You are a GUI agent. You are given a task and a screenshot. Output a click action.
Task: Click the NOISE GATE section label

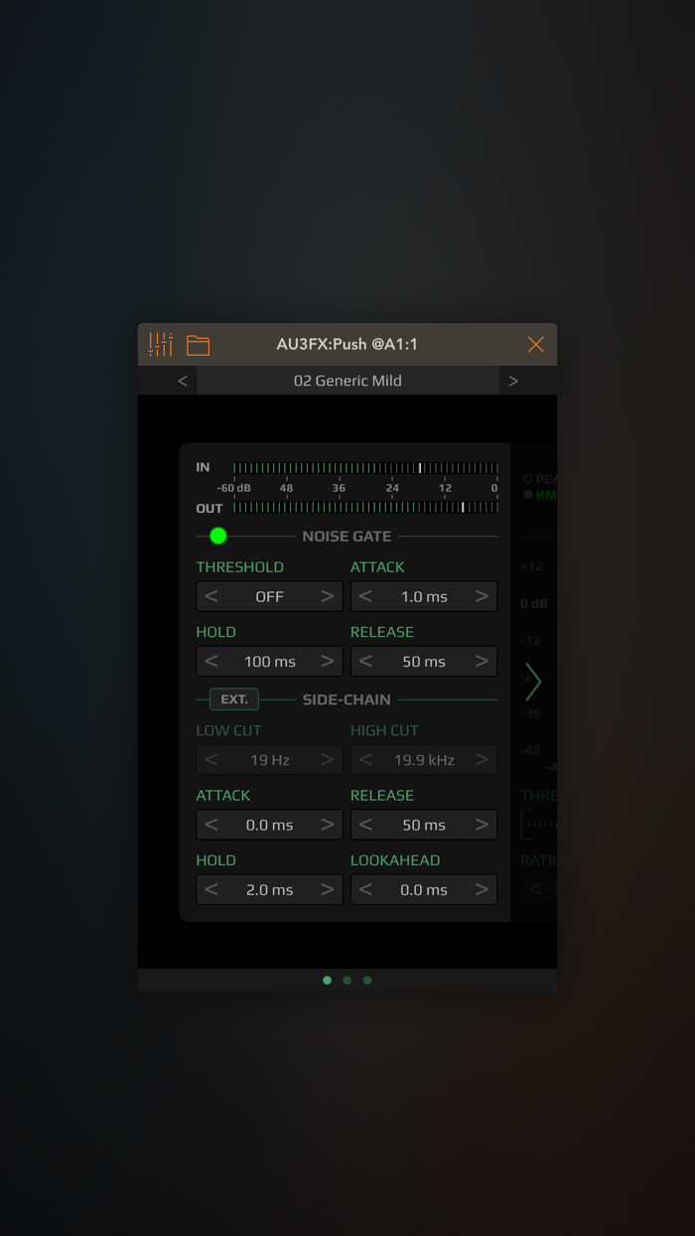coord(347,536)
